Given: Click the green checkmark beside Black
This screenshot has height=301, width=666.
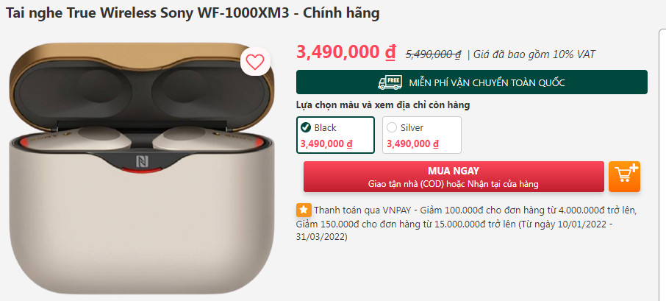Looking at the screenshot, I should point(305,127).
